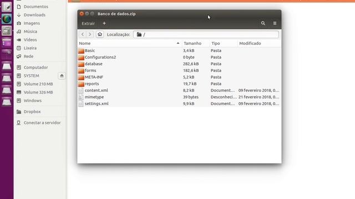Click the 282,6 kB size value
This screenshot has width=355, height=199.
(x=191, y=64)
